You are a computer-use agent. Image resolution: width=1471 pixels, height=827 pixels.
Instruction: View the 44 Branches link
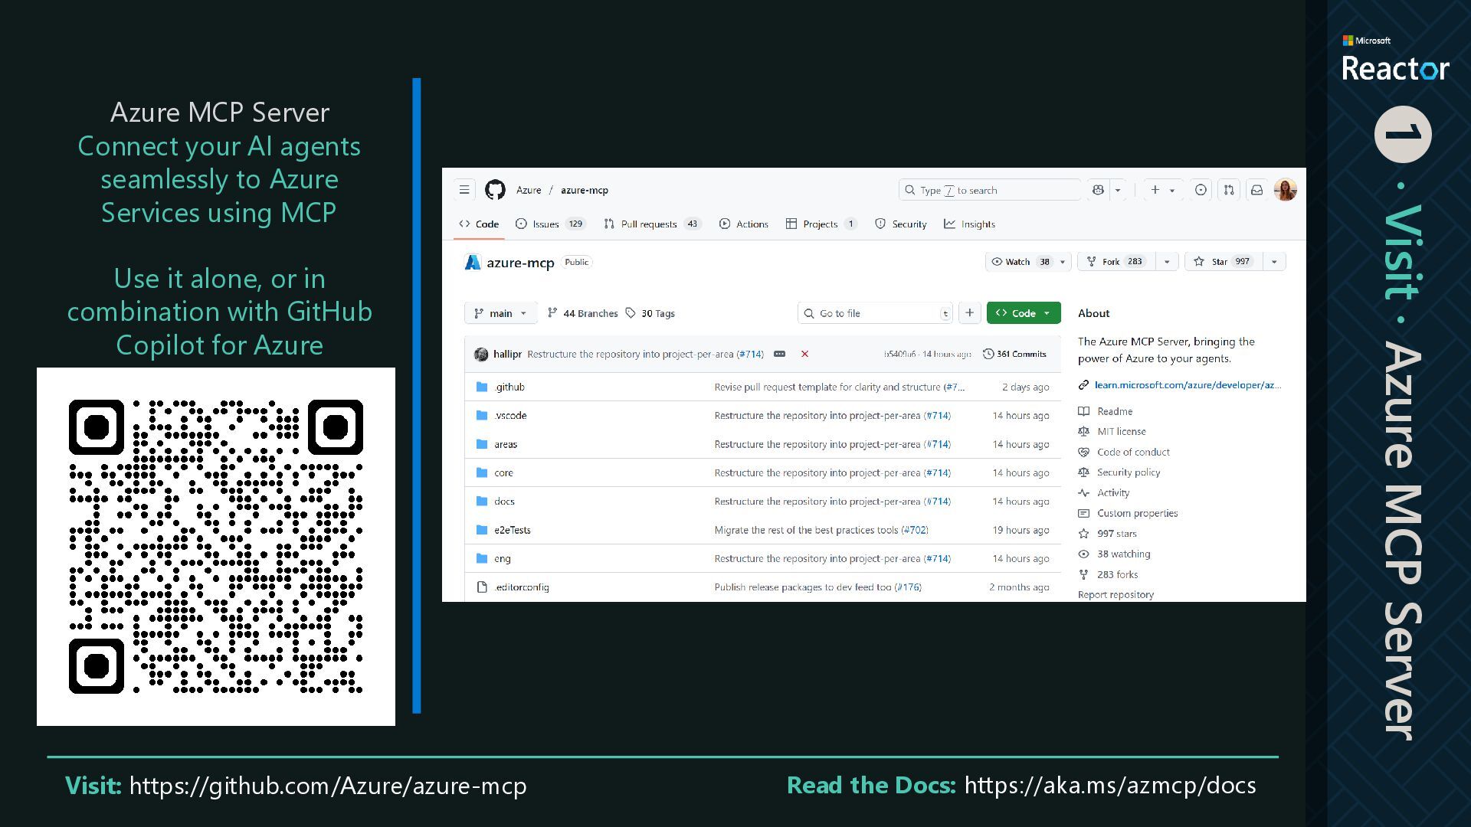tap(582, 313)
